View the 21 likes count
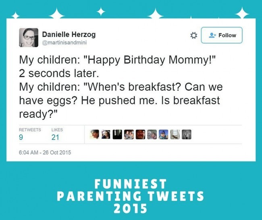This screenshot has height=220, width=262. 55,137
